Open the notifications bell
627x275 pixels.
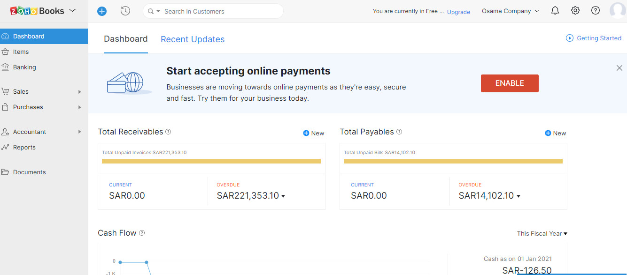(555, 11)
